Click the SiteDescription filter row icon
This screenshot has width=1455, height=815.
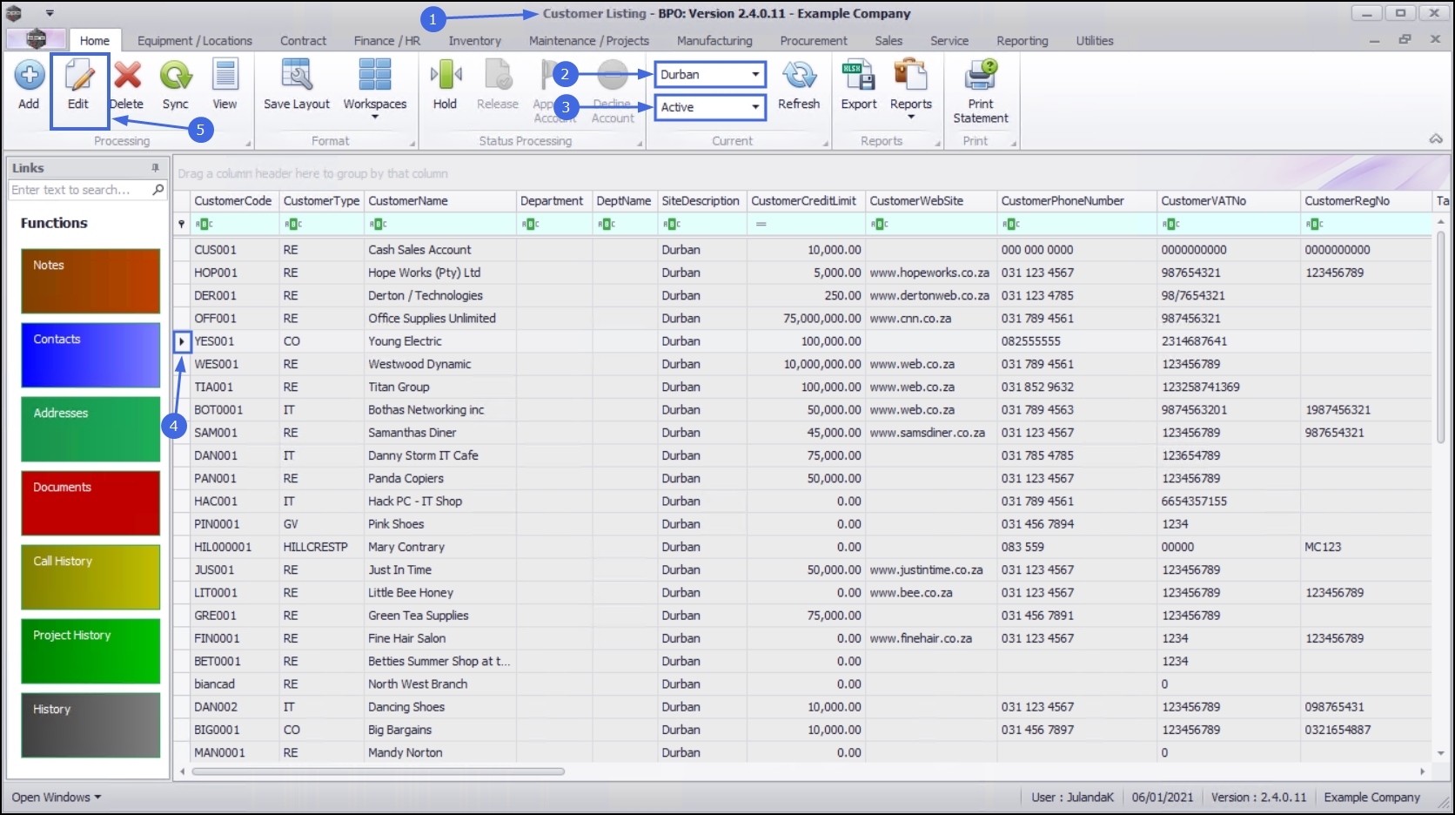(672, 224)
